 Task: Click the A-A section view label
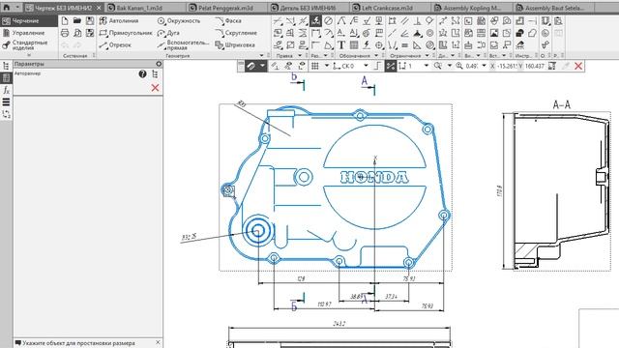pyautogui.click(x=561, y=105)
